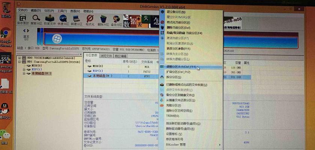Open the 恢复文件 recover files tool

(x=50, y=20)
